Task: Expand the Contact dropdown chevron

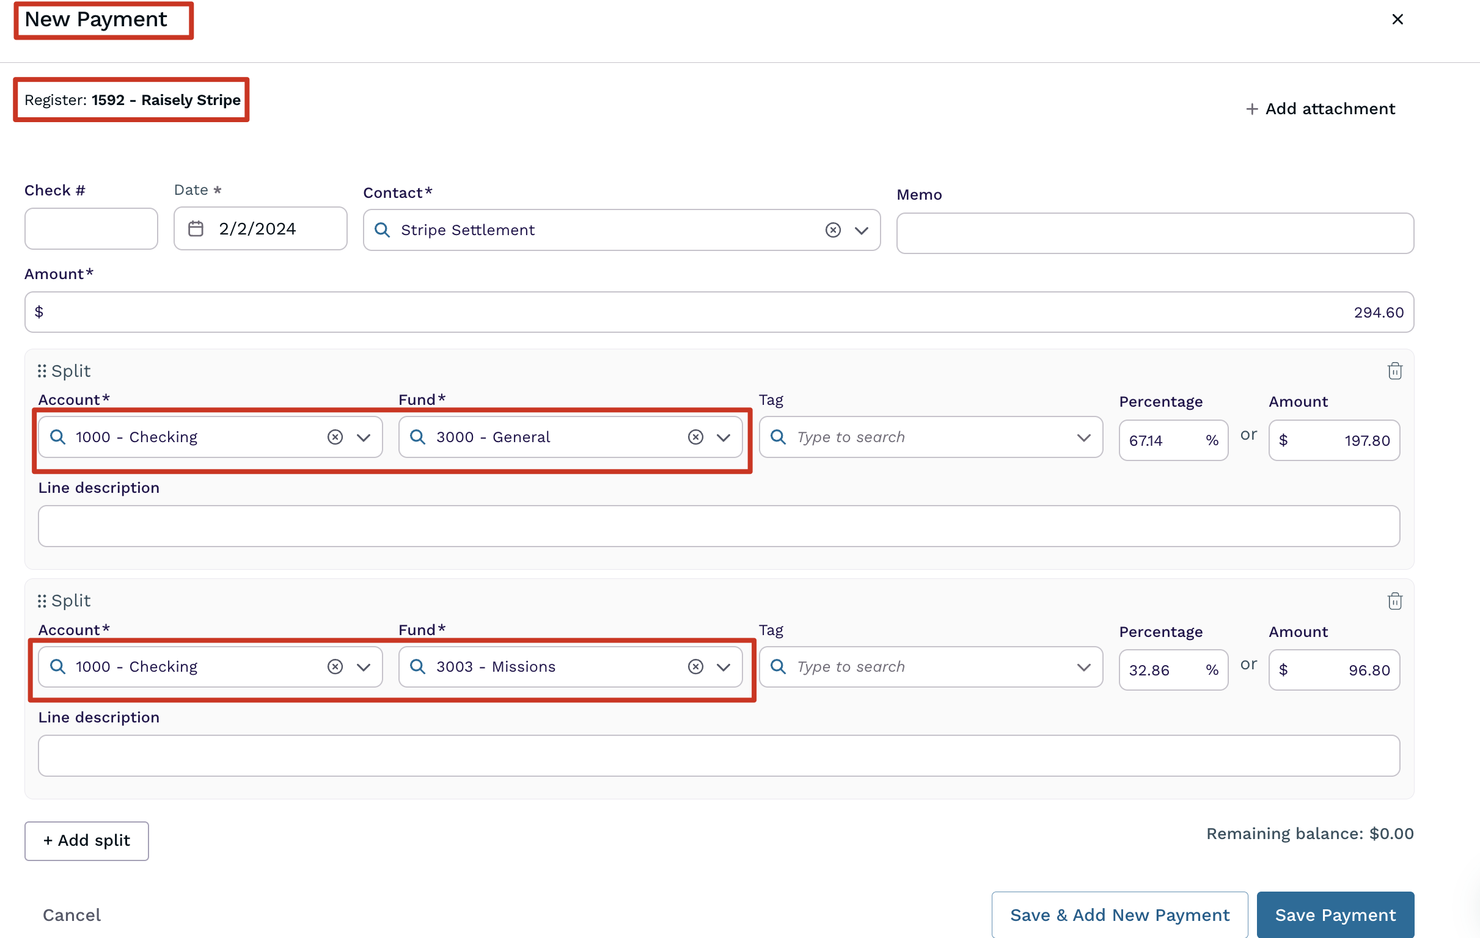Action: point(861,230)
